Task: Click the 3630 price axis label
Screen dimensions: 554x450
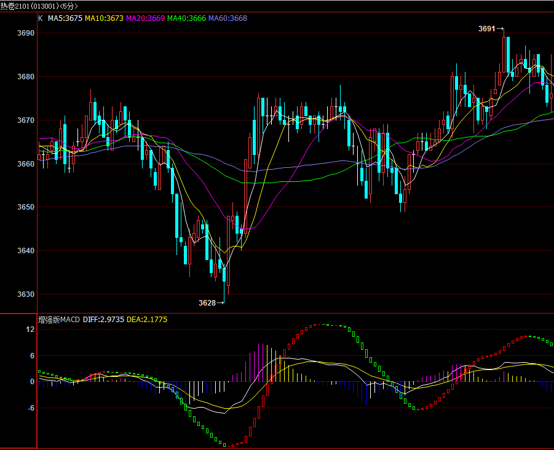Action: coord(26,294)
